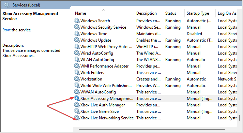Click the Start link to start the service

tap(6, 30)
